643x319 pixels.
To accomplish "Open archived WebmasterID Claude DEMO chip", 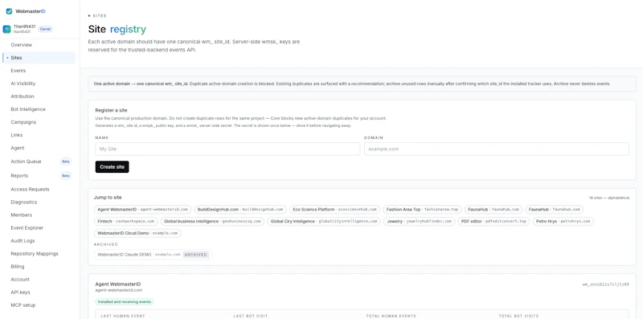I will tap(153, 254).
